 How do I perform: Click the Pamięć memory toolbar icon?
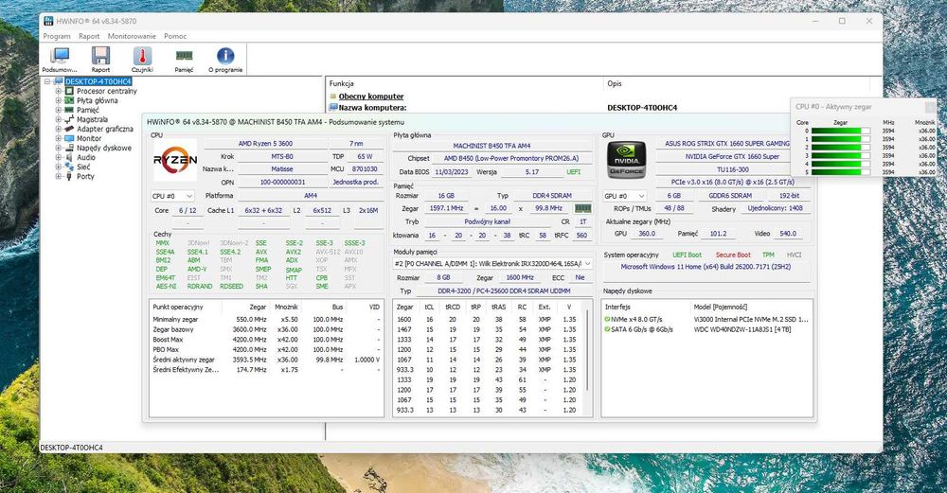185,56
